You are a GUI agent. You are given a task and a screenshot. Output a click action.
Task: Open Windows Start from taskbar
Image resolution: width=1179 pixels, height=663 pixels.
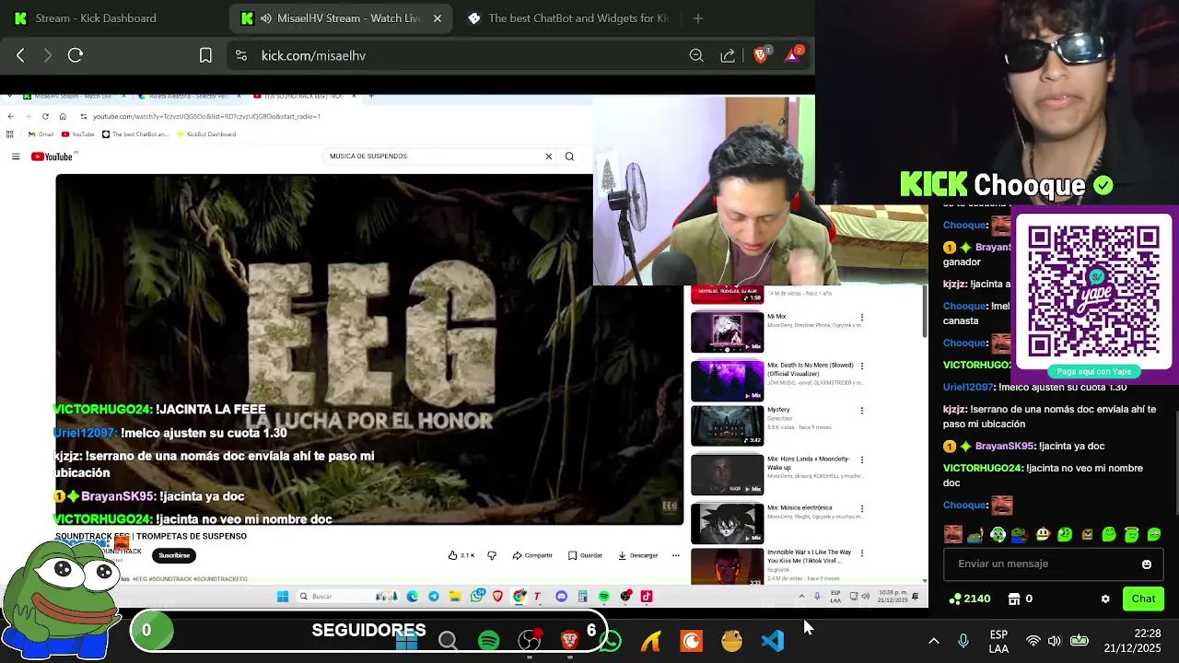click(406, 641)
